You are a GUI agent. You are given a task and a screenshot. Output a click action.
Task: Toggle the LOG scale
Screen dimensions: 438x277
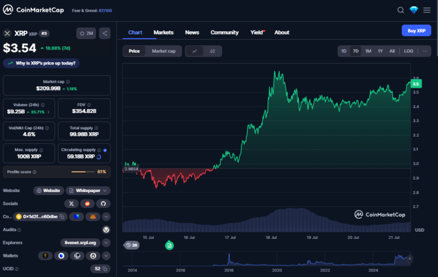coord(409,51)
